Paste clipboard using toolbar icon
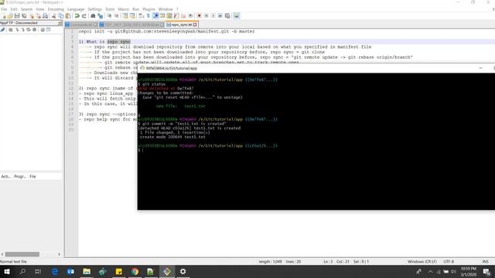 [x=68, y=15]
